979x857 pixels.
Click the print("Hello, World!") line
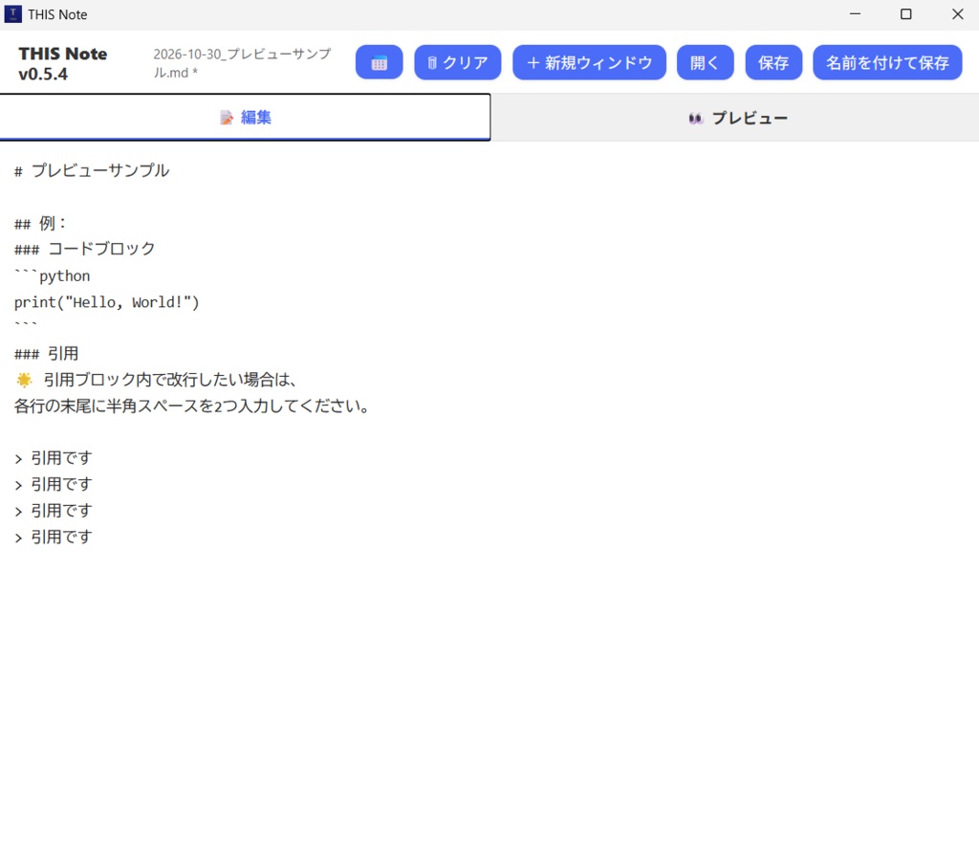(x=107, y=302)
